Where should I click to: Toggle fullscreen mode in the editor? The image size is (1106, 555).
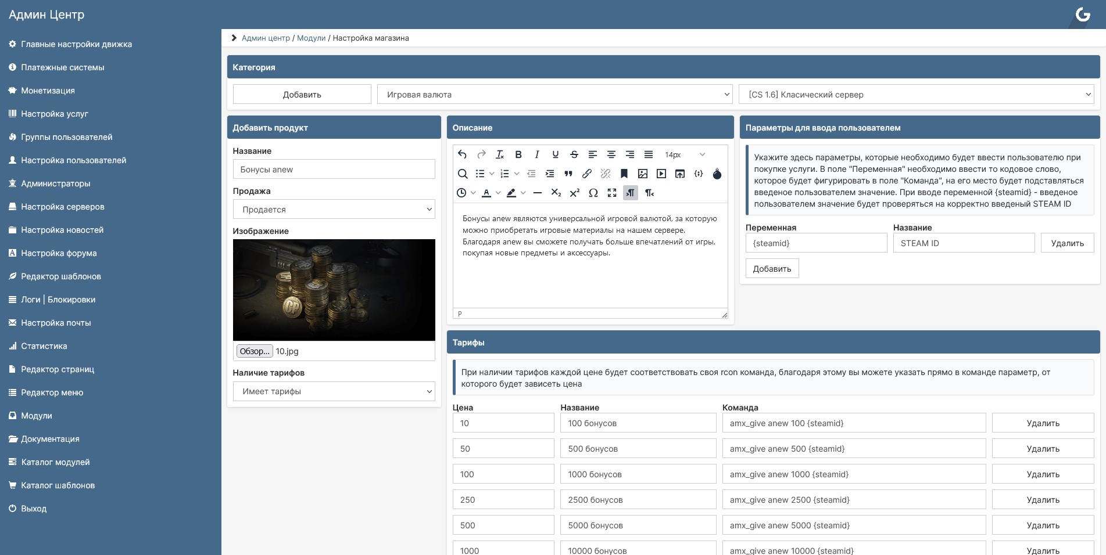pos(612,193)
